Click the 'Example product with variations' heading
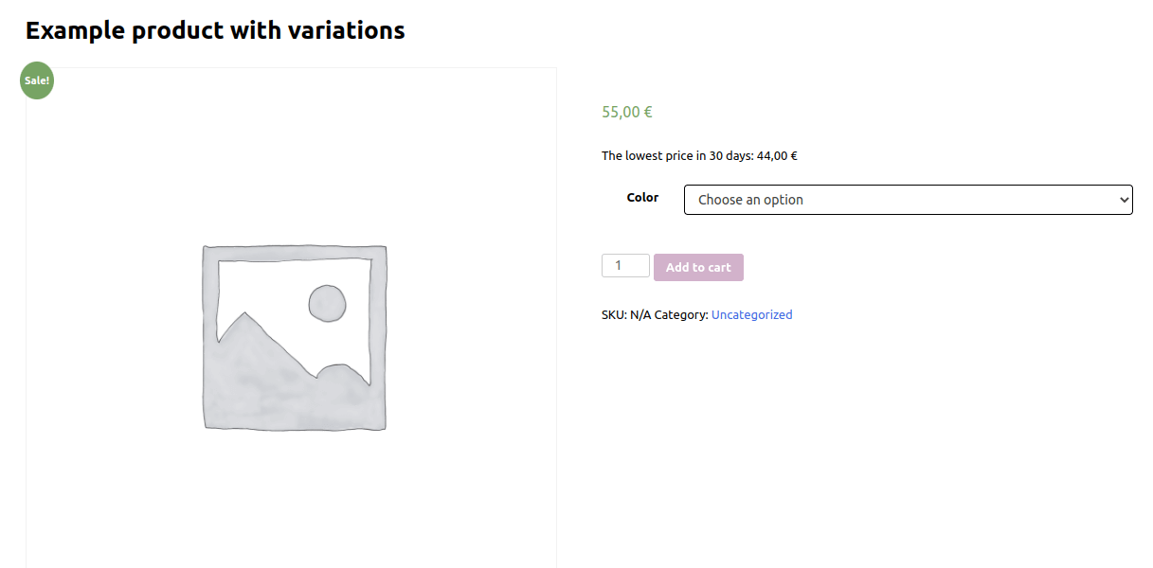The width and height of the screenshot is (1153, 568). [215, 30]
